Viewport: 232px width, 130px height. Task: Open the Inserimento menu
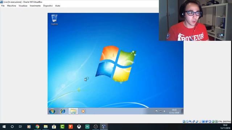coord(35,6)
